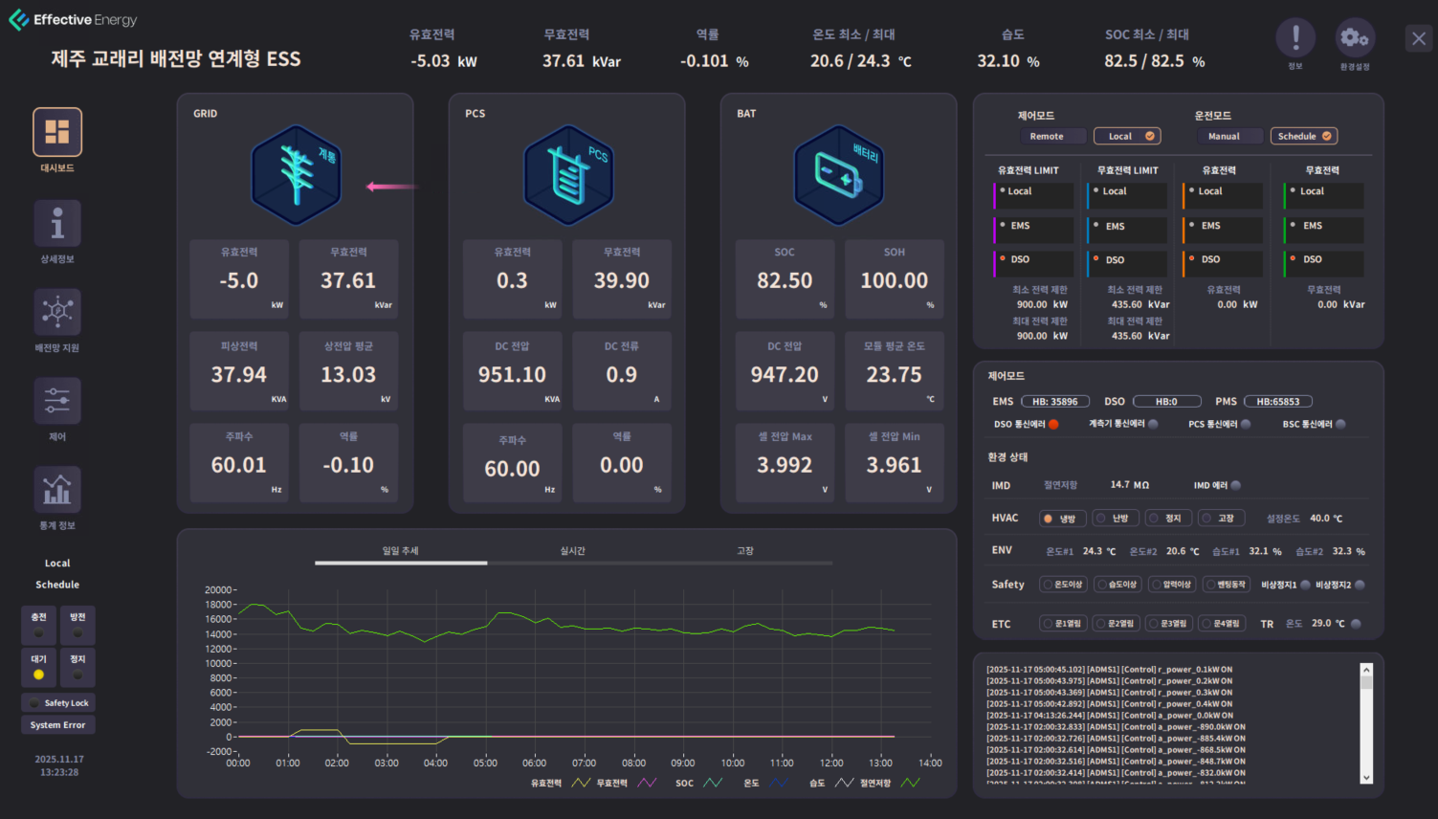Open the 제어 control sliders icon
Image resolution: width=1438 pixels, height=819 pixels.
[57, 401]
